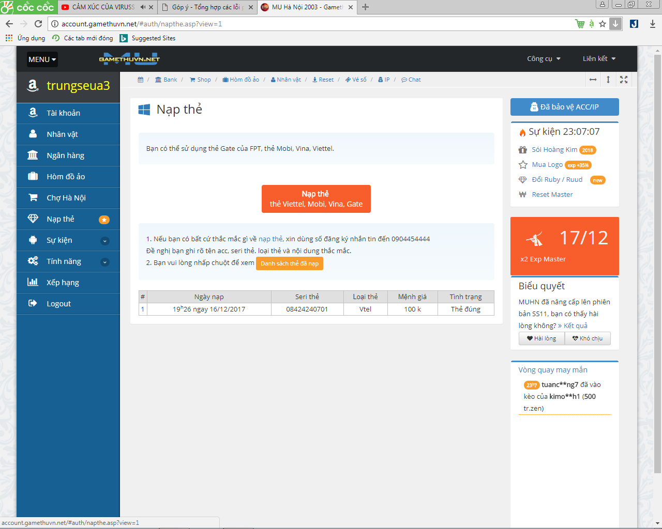
Task: Mute the CẢM XÚC CỦA VIRUSS tab audio
Action: (x=143, y=7)
